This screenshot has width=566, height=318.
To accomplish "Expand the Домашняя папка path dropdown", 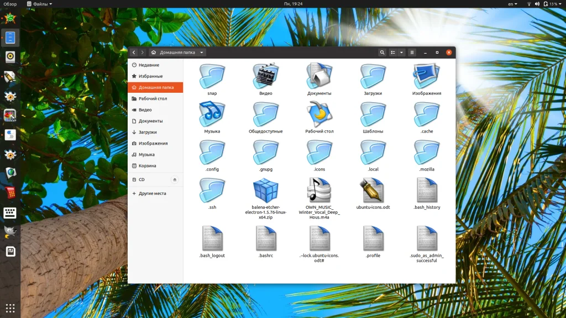I will click(x=202, y=52).
